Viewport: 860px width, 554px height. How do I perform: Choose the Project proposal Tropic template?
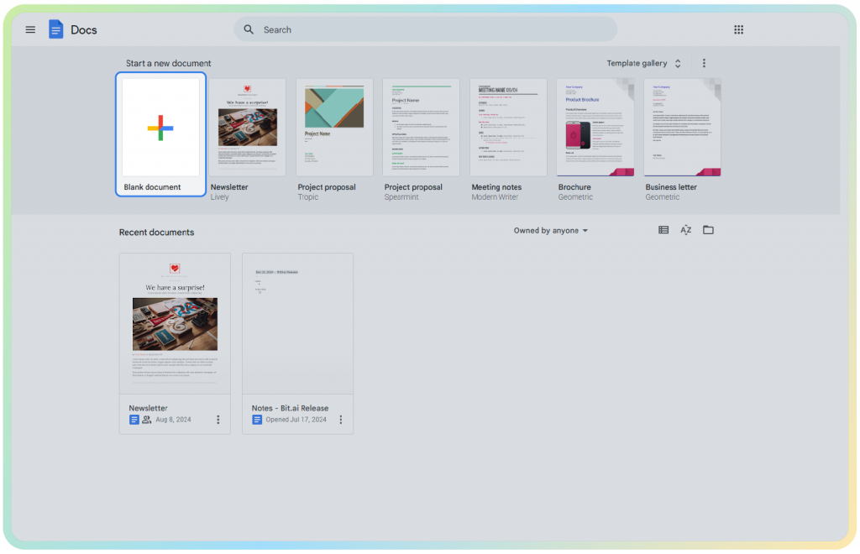pyautogui.click(x=334, y=127)
